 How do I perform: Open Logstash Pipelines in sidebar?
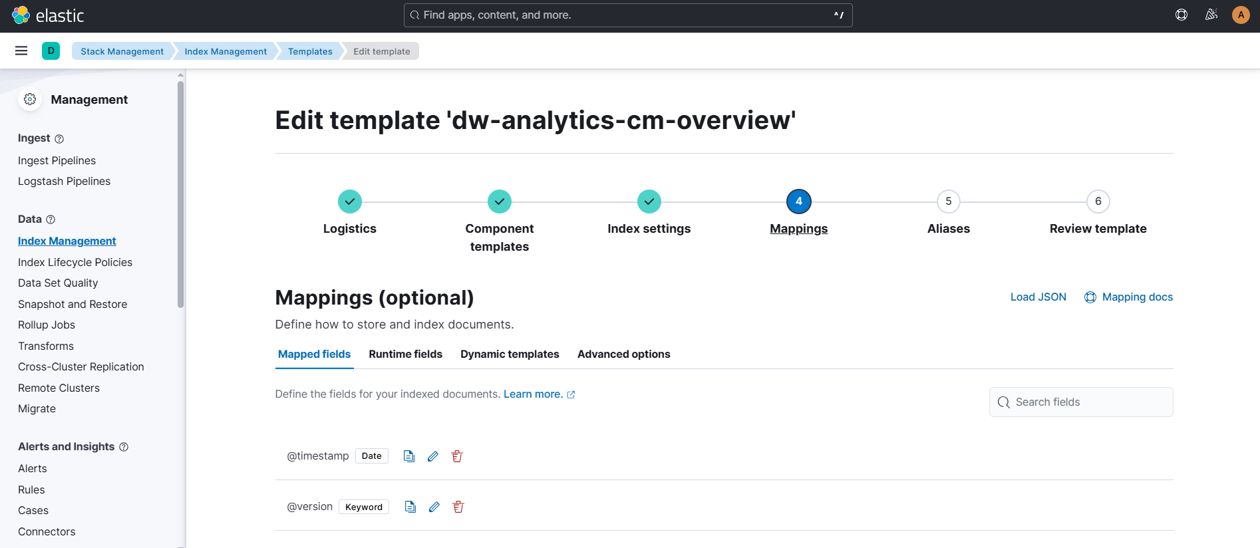click(64, 182)
